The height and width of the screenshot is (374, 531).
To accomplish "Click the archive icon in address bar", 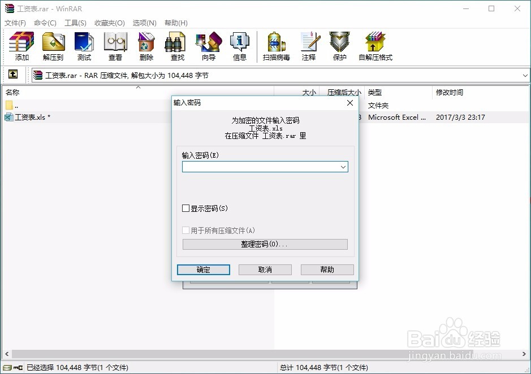I will pos(38,75).
